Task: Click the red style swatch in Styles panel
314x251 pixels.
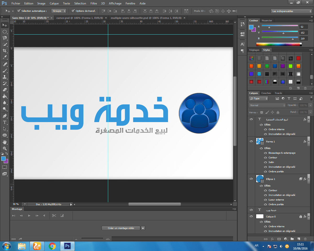Action: click(x=298, y=58)
